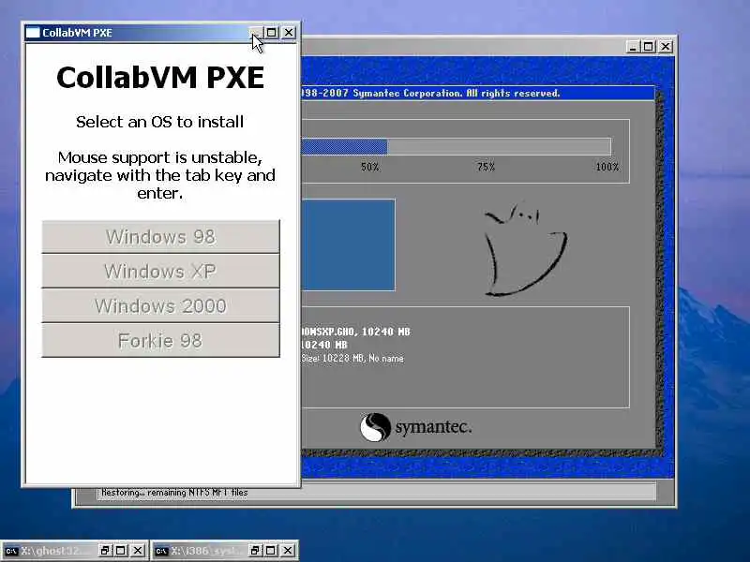Maximize the X:\ghost32 minimized window
This screenshot has height=562, width=750.
121,551
